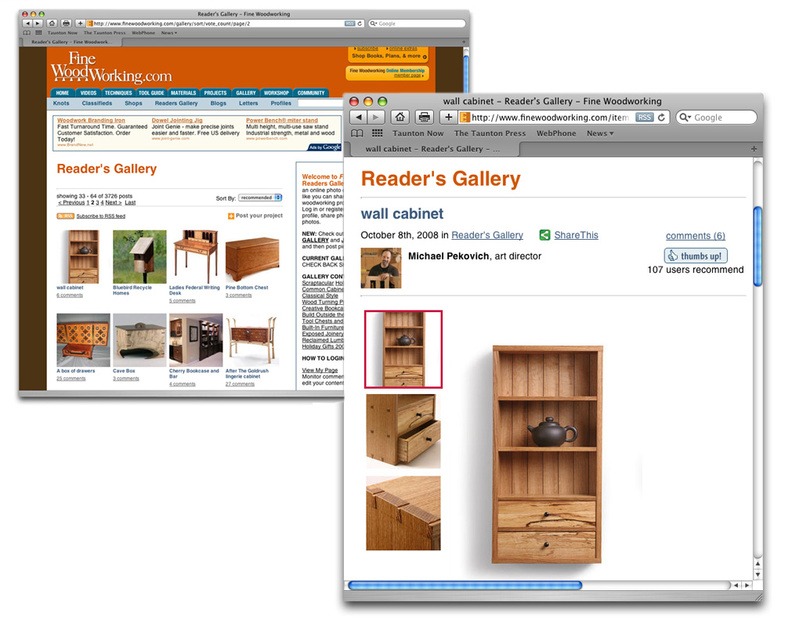Open the TOOL GUIDE navigation tab
Viewport: 792px width, 627px height.
tap(151, 93)
